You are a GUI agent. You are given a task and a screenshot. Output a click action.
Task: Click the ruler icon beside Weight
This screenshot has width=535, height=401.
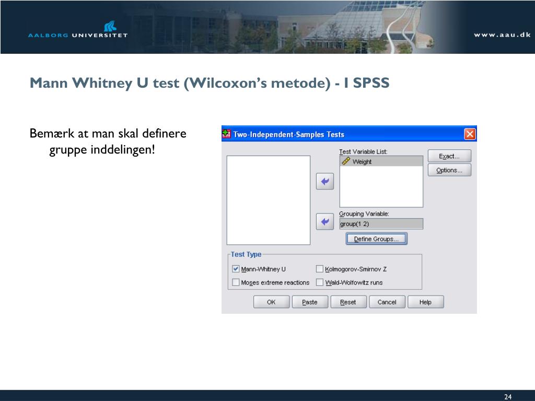pos(346,161)
